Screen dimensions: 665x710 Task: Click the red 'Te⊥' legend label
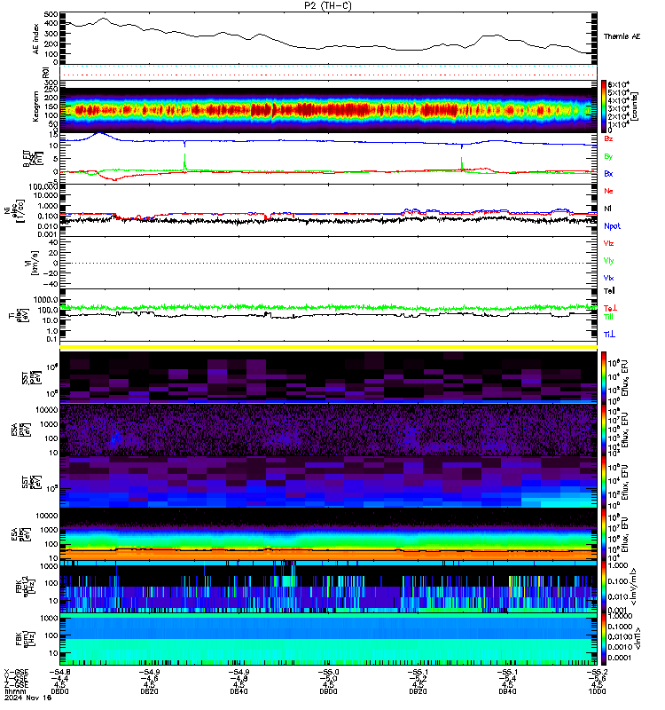point(610,308)
